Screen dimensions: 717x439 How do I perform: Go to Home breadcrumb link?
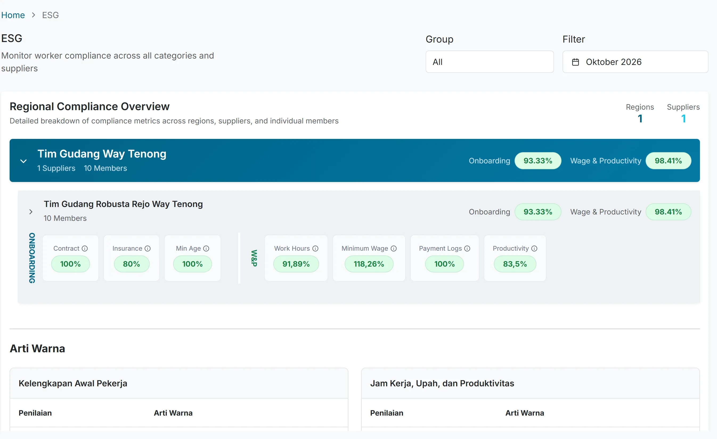pyautogui.click(x=13, y=15)
